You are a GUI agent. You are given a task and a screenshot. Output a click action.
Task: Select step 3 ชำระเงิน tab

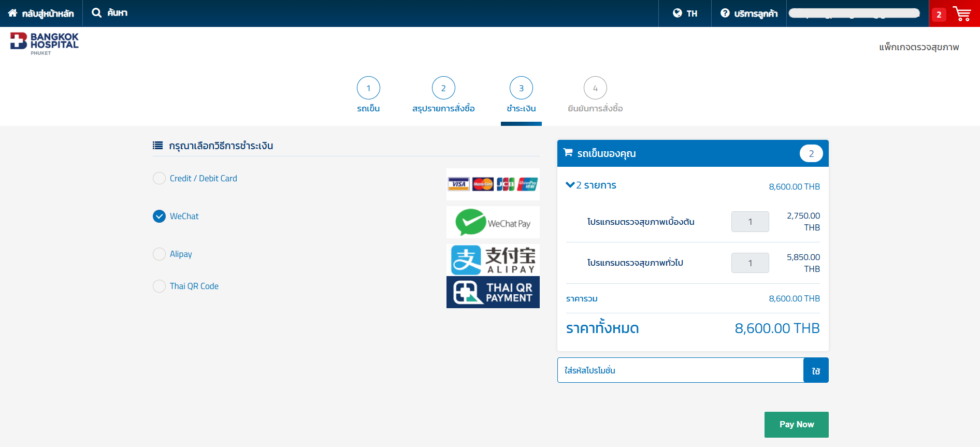tap(521, 95)
